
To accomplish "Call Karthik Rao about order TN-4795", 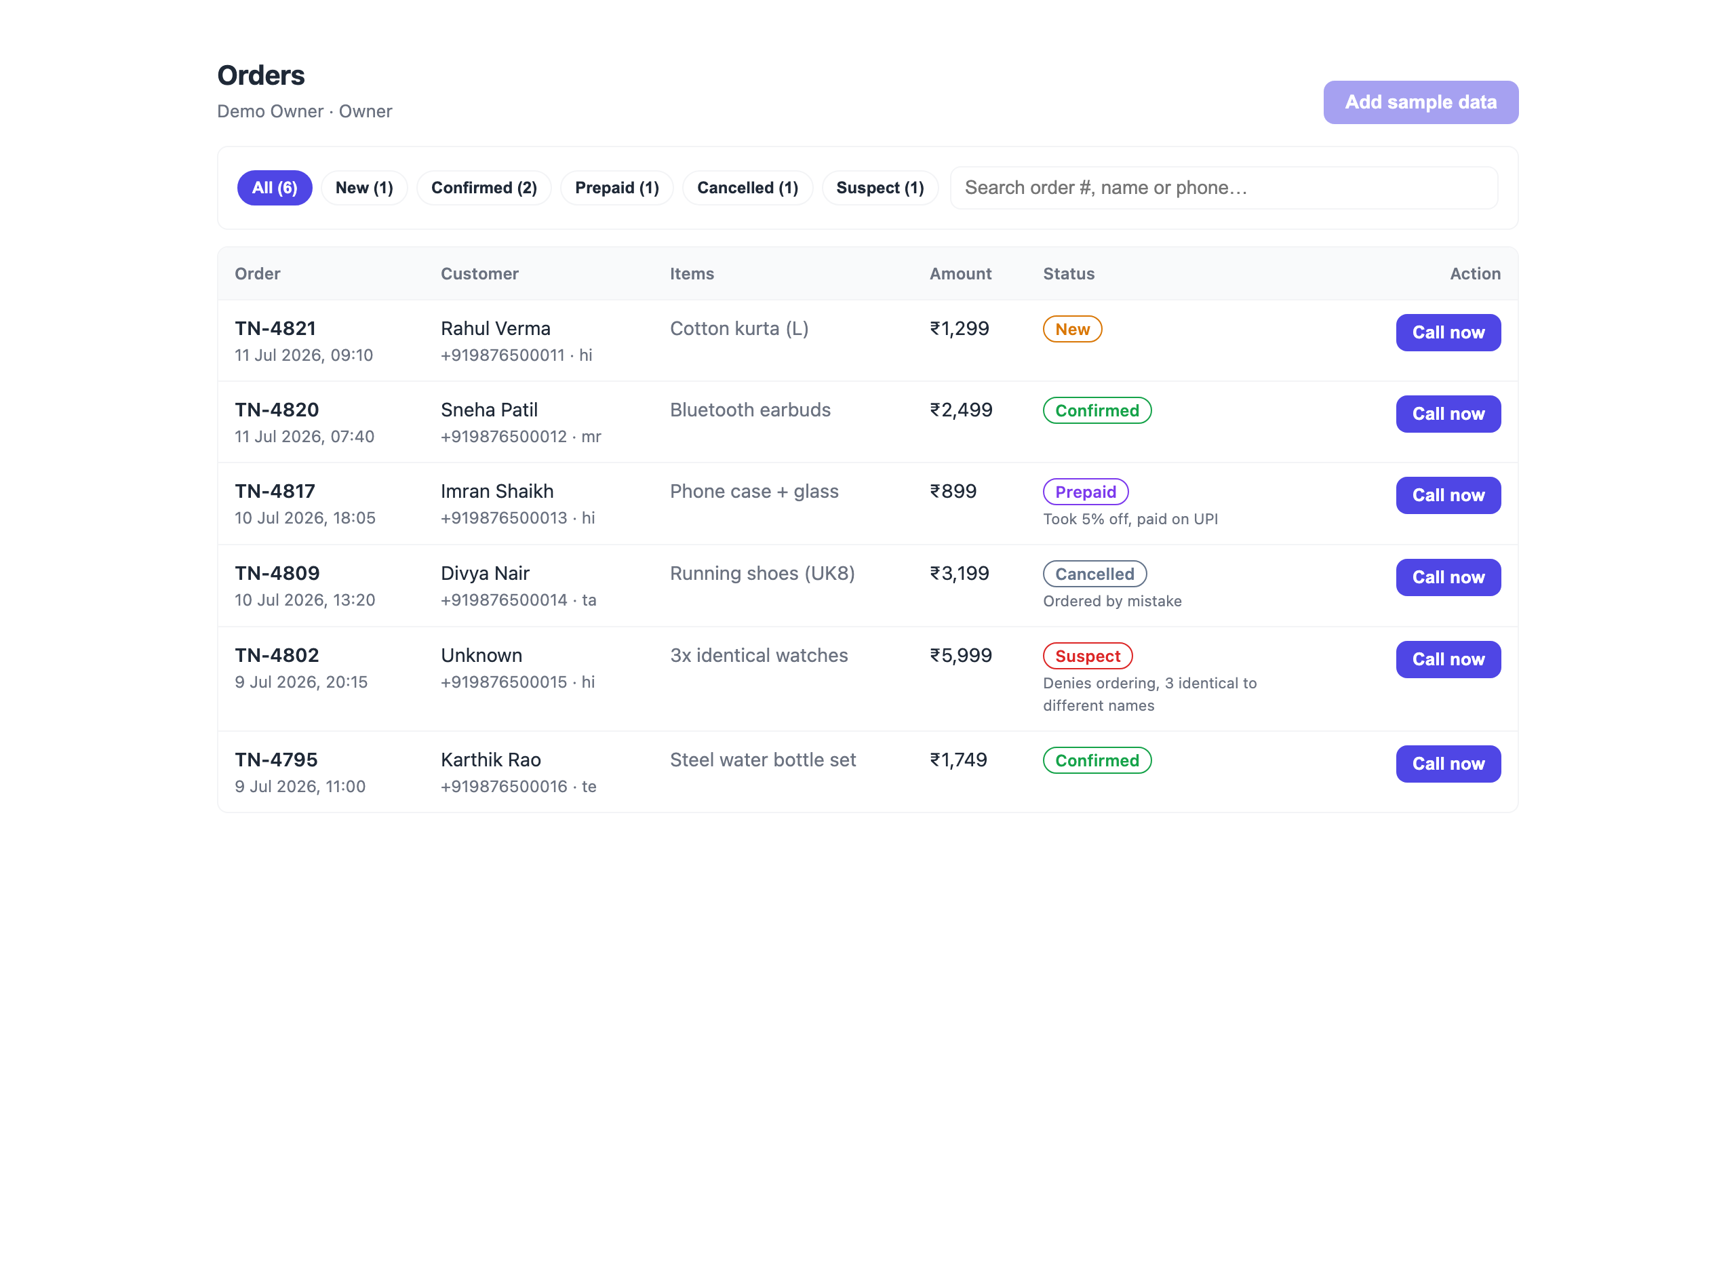I will coord(1448,763).
